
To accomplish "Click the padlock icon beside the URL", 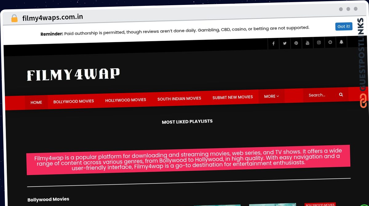I will click(14, 18).
